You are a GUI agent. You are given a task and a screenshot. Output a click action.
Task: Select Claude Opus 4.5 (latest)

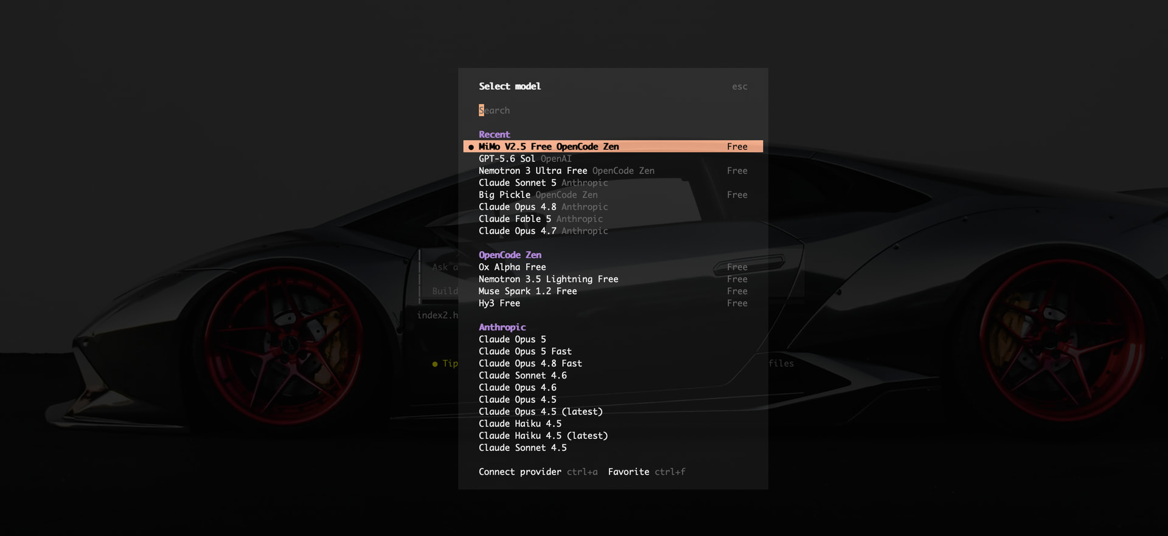click(x=613, y=411)
